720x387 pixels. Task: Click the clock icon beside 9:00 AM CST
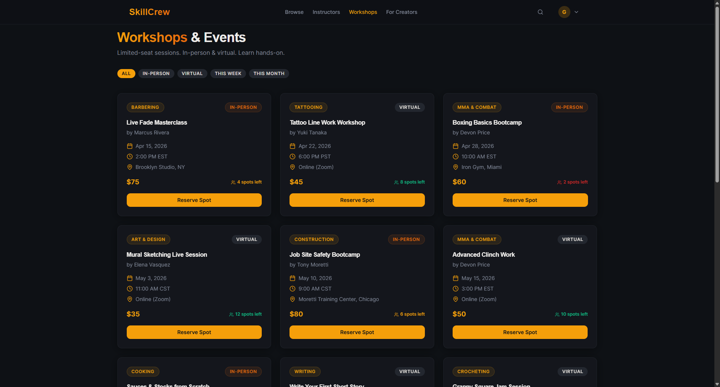coord(292,289)
